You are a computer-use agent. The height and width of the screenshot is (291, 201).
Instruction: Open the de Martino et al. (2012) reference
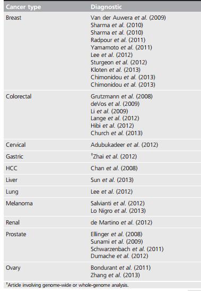(x=121, y=222)
